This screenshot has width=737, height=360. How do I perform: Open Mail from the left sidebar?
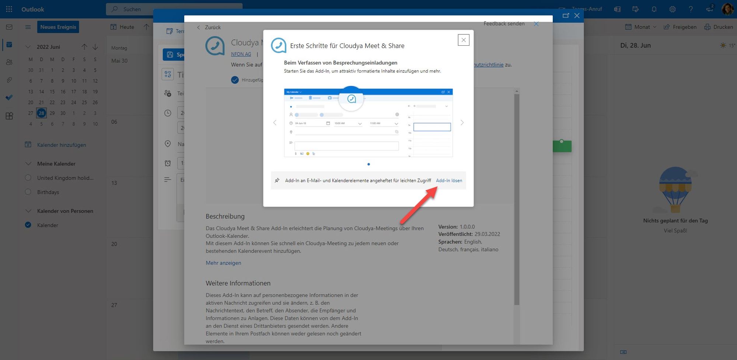[x=9, y=27]
